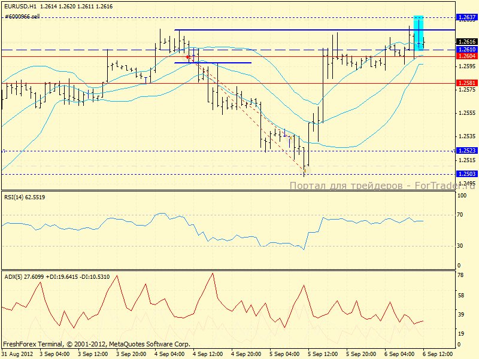The width and height of the screenshot is (479, 359).
Task: Click the red sell entry arrow marker
Action: coord(189,57)
